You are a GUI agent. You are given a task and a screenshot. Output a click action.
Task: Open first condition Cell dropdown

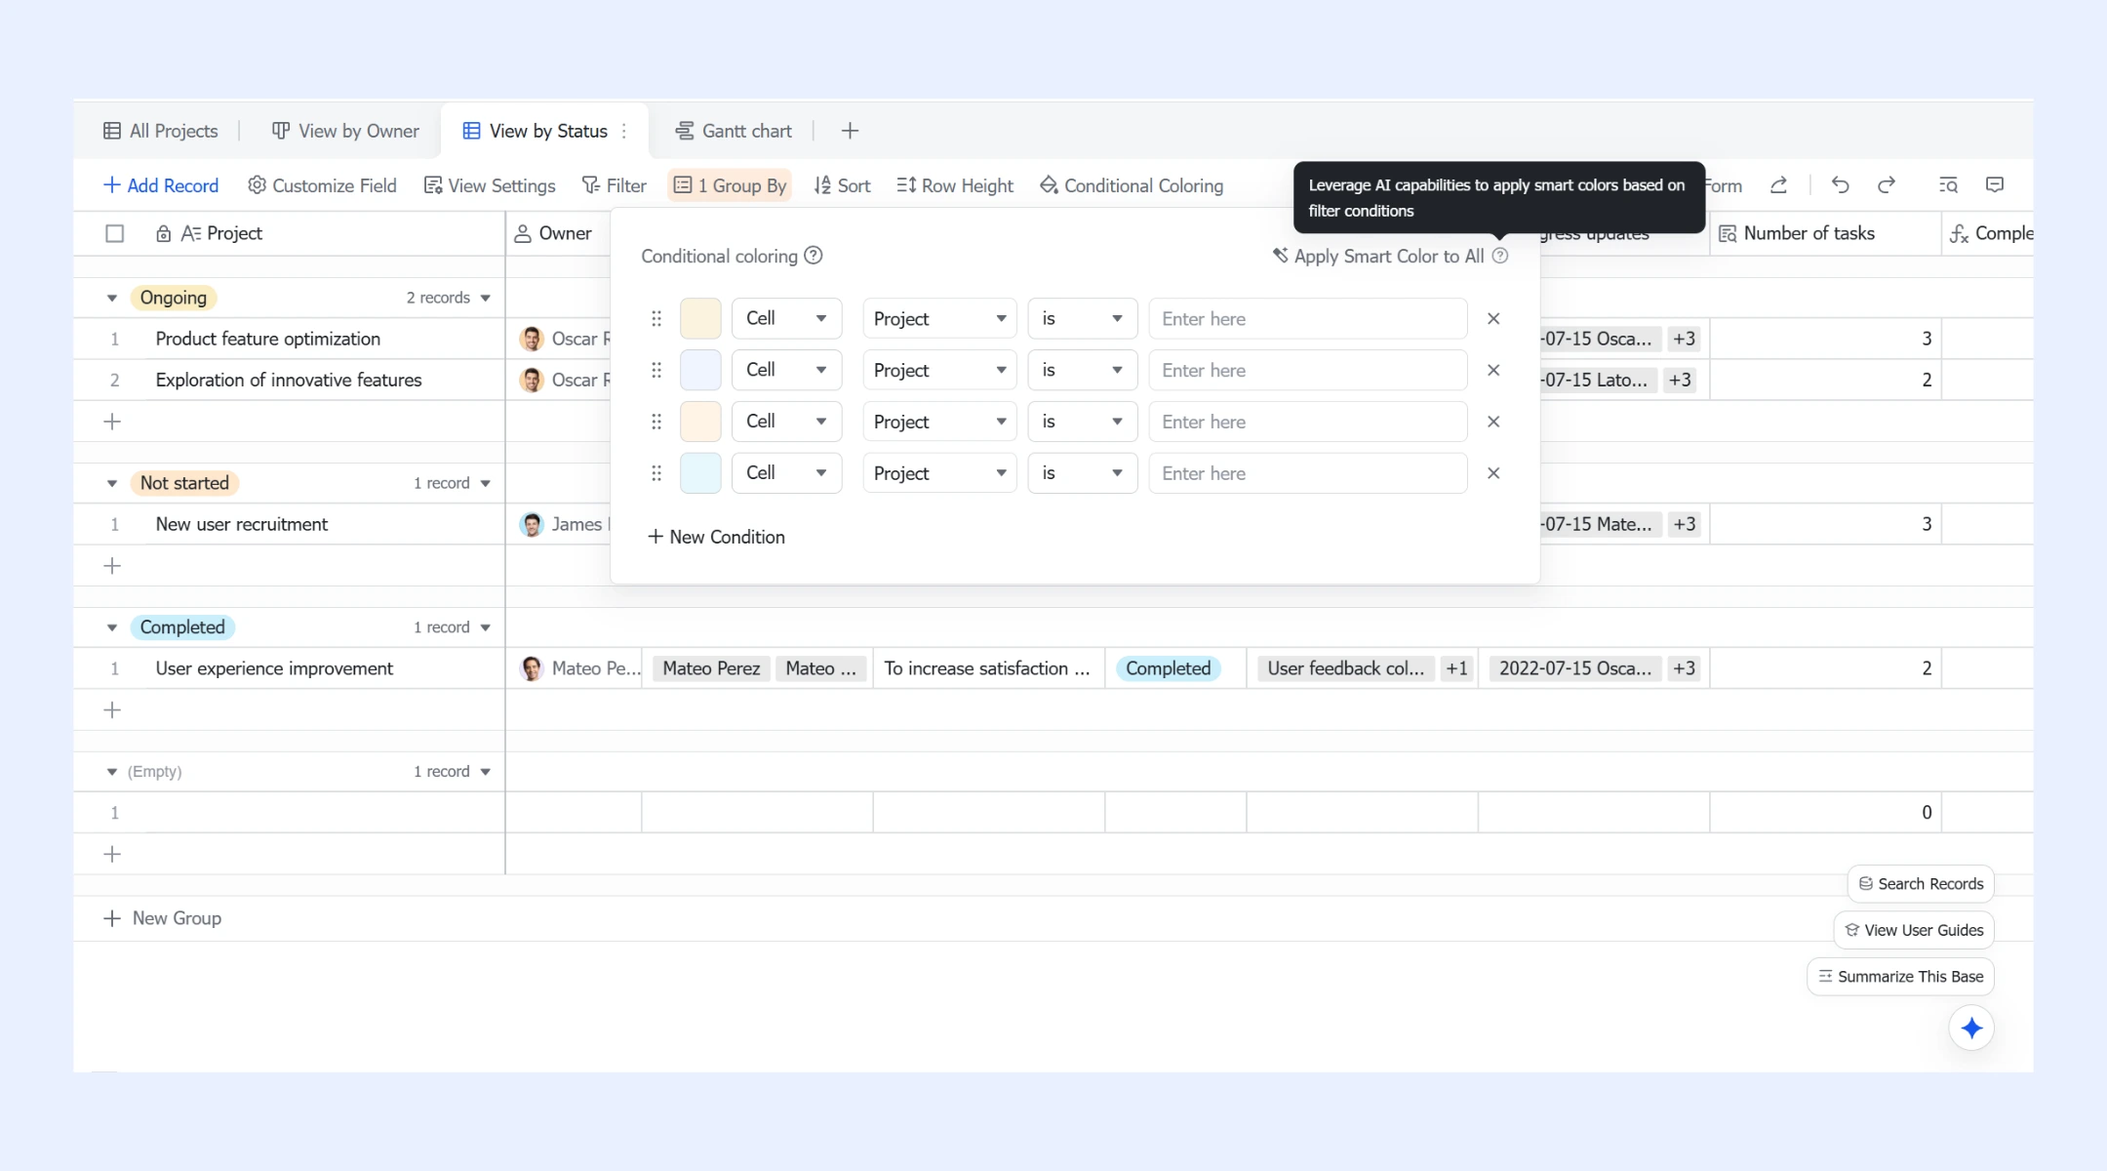[x=786, y=318]
